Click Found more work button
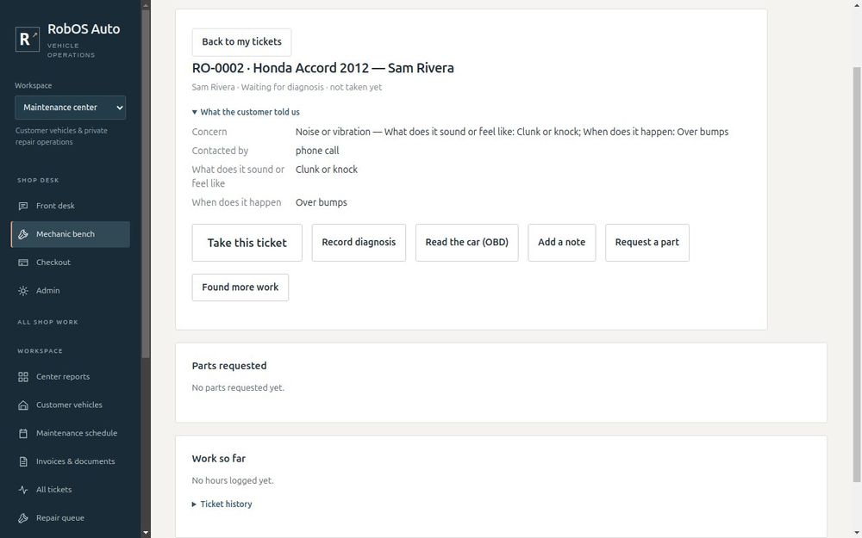 coord(240,288)
